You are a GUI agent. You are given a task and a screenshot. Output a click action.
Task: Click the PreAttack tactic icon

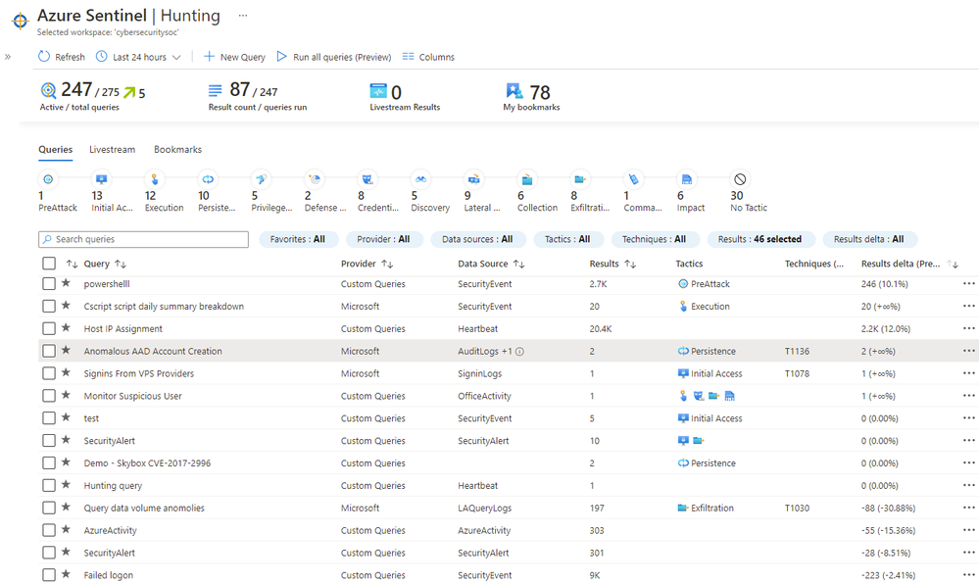[x=48, y=179]
